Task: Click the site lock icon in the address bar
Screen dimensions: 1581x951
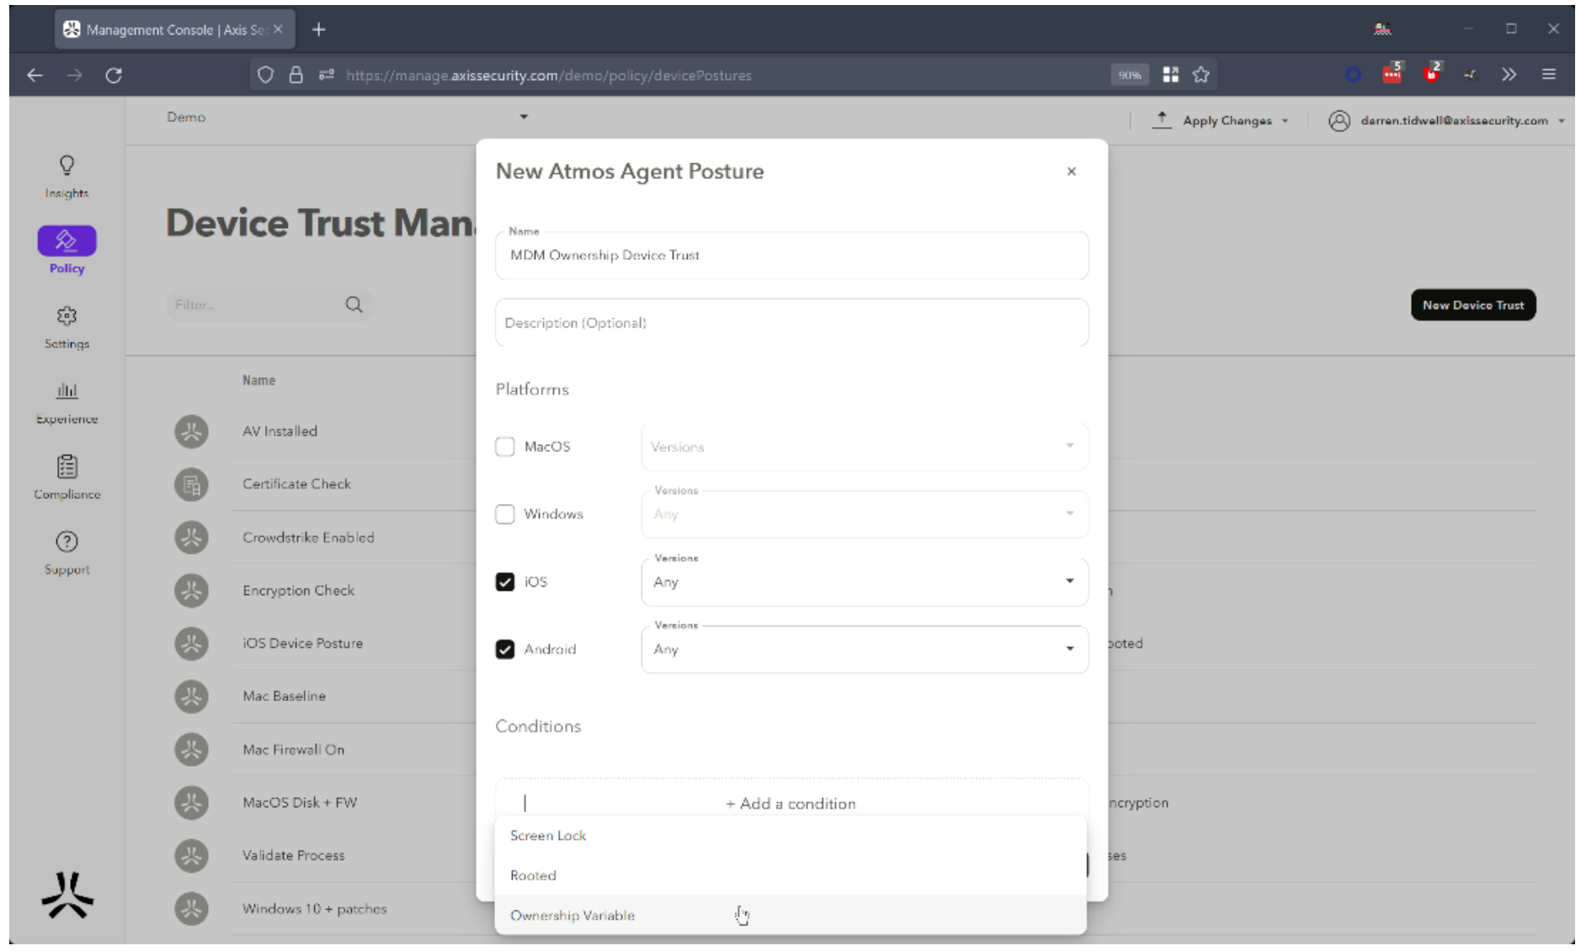Action: click(295, 75)
